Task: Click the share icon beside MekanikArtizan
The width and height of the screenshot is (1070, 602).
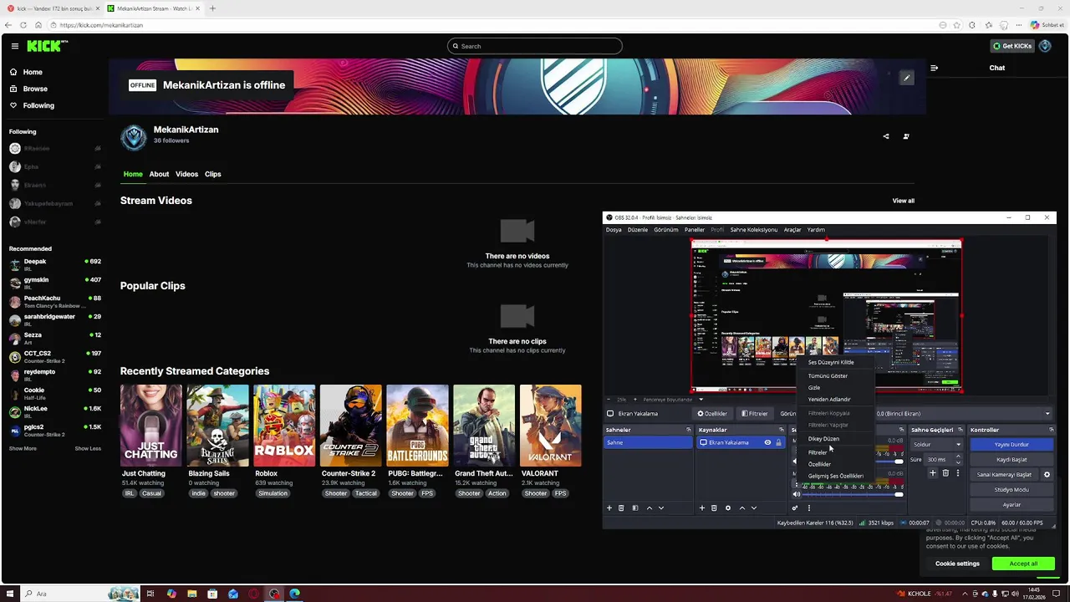Action: click(x=886, y=136)
